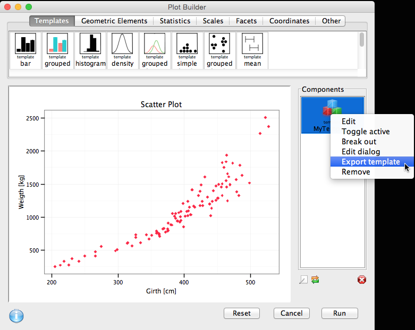The height and width of the screenshot is (330, 415).
Task: Open the blue info help icon
Action: pos(16,316)
